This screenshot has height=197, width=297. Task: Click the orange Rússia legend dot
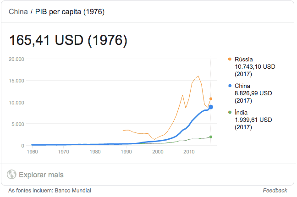click(229, 59)
